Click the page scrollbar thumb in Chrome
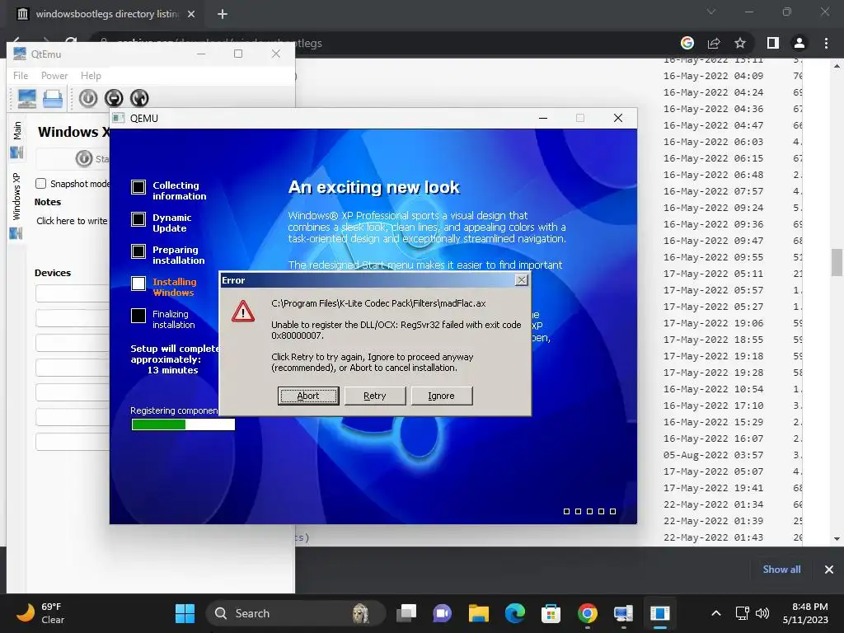844x633 pixels. [x=837, y=262]
